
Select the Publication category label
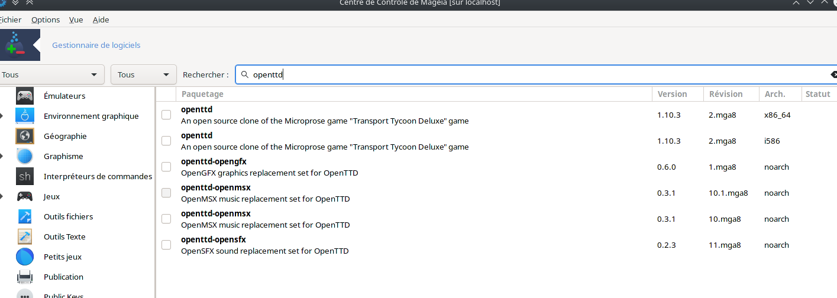63,277
